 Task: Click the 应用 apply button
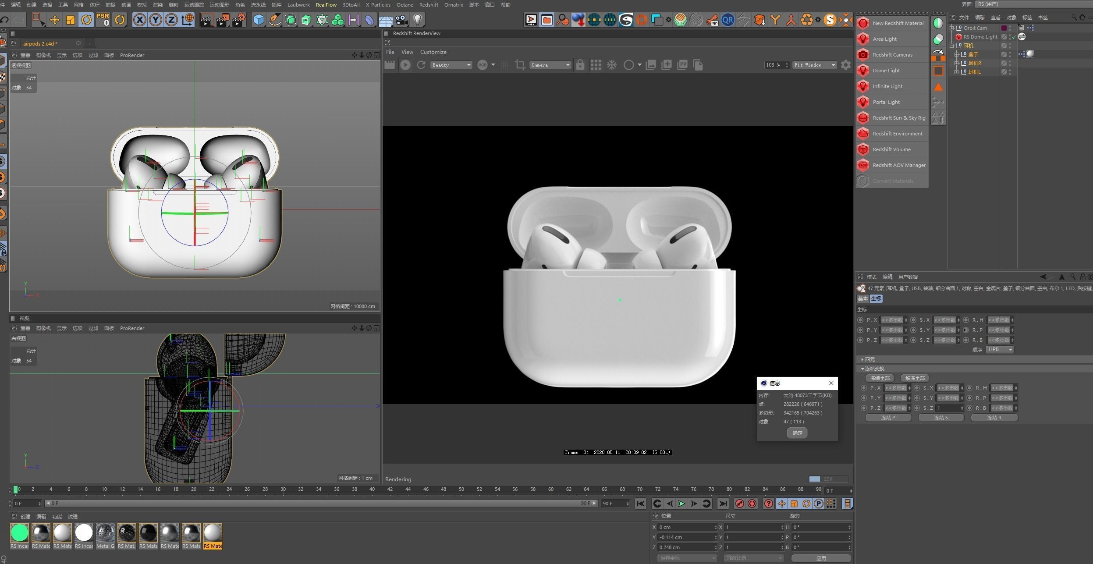821,558
